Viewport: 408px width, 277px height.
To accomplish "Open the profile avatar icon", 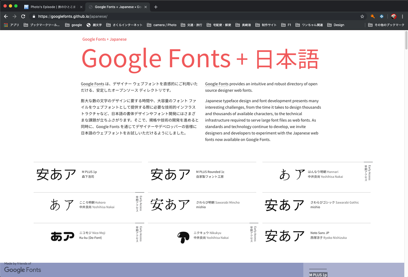I will (x=393, y=16).
